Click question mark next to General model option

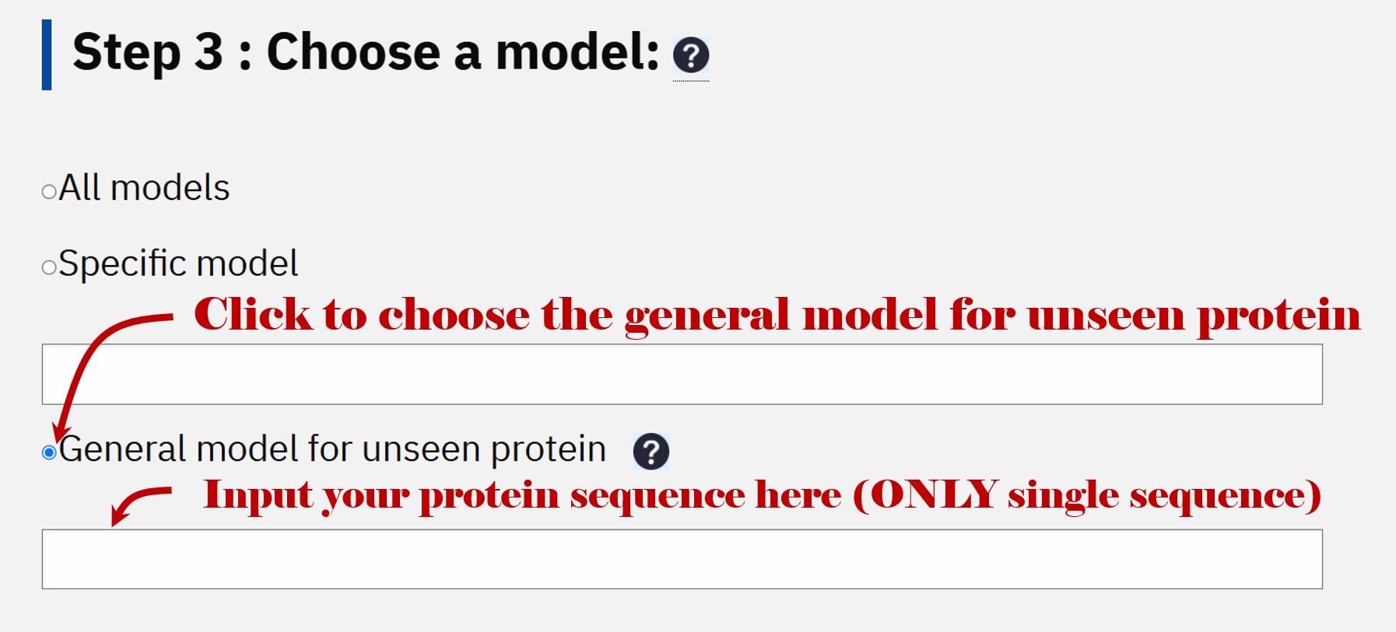tap(651, 452)
